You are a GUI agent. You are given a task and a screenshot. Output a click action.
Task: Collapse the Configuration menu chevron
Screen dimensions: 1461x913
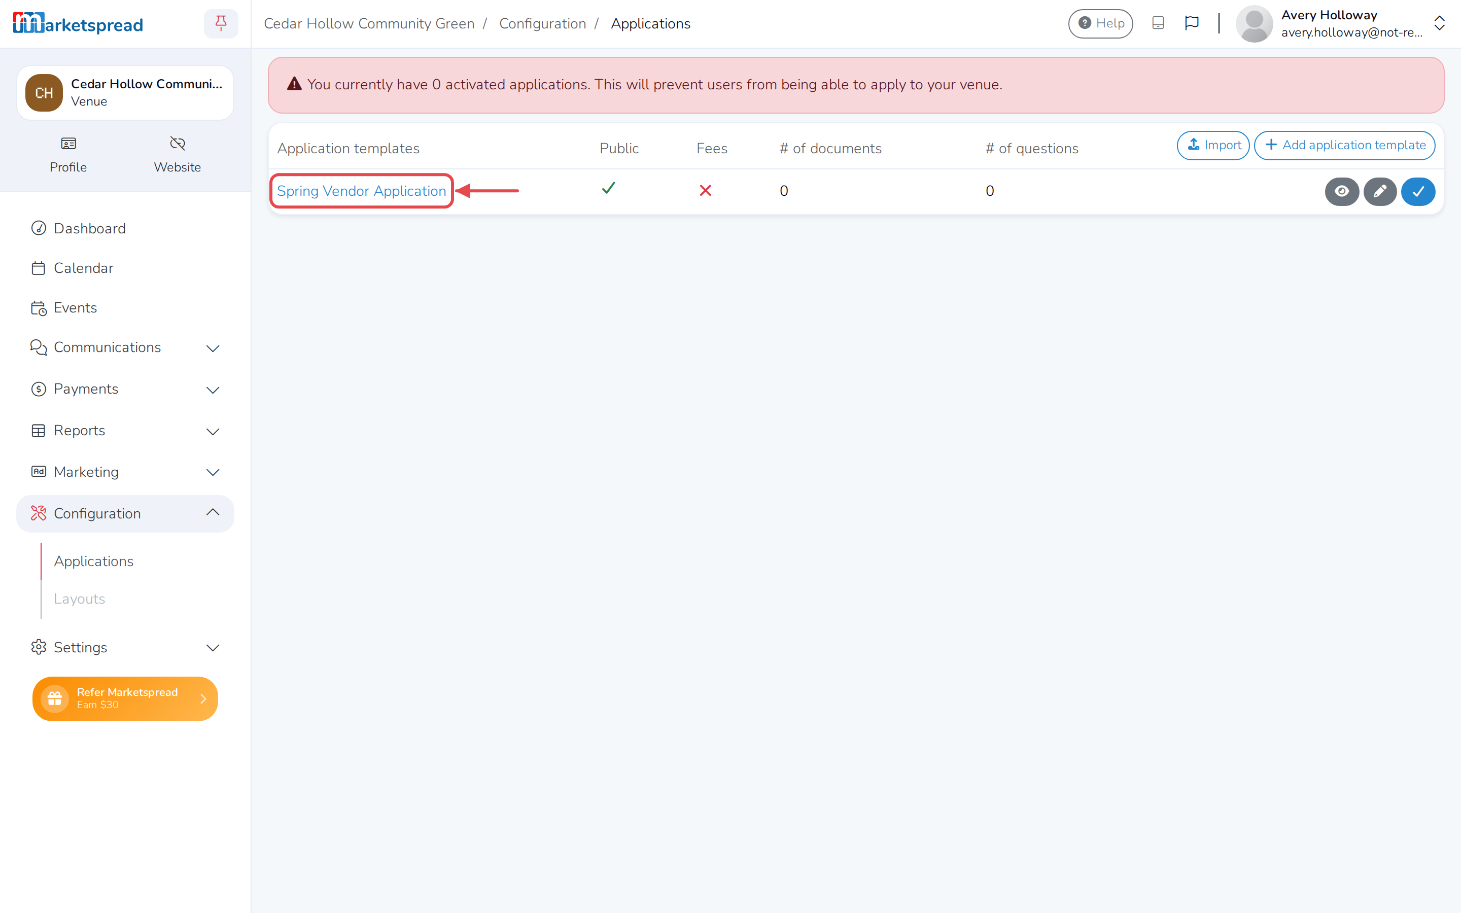tap(213, 513)
